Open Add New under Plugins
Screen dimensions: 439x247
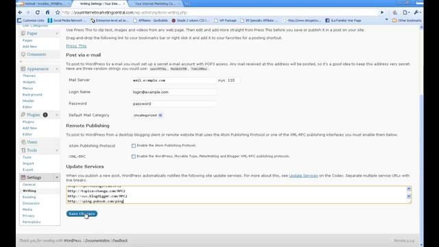pos(29,128)
